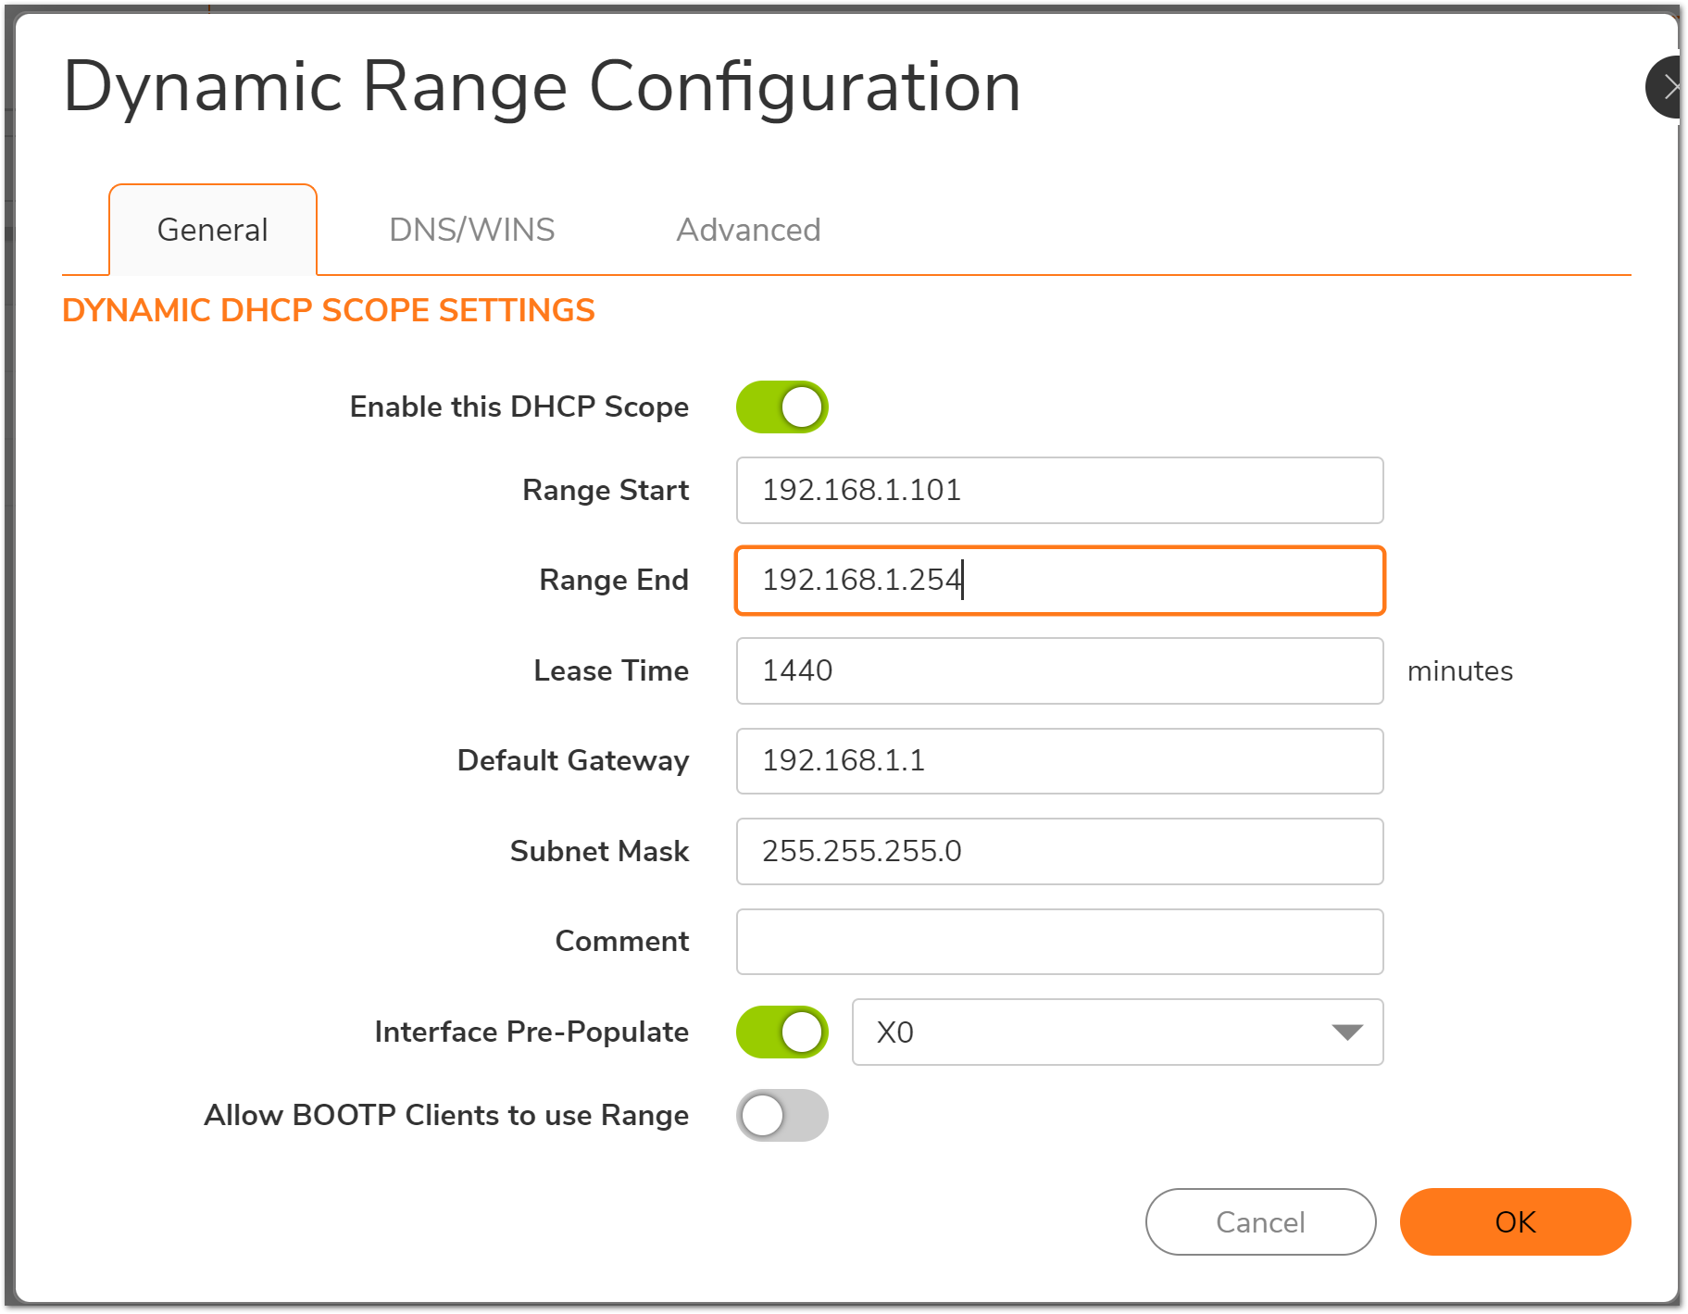This screenshot has height=1314, width=1688.
Task: Focus the Range Start field
Action: coord(1059,490)
